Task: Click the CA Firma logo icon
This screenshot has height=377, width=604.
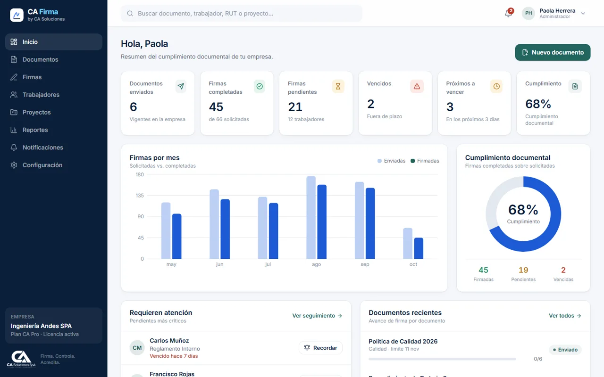Action: (x=17, y=15)
